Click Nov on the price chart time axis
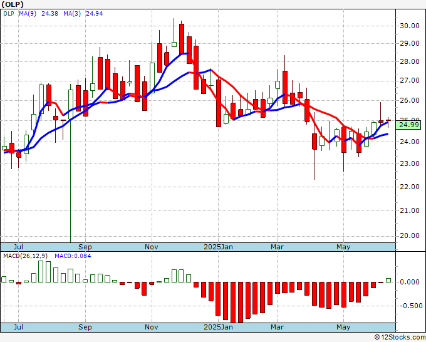The width and height of the screenshot is (426, 342). point(152,247)
